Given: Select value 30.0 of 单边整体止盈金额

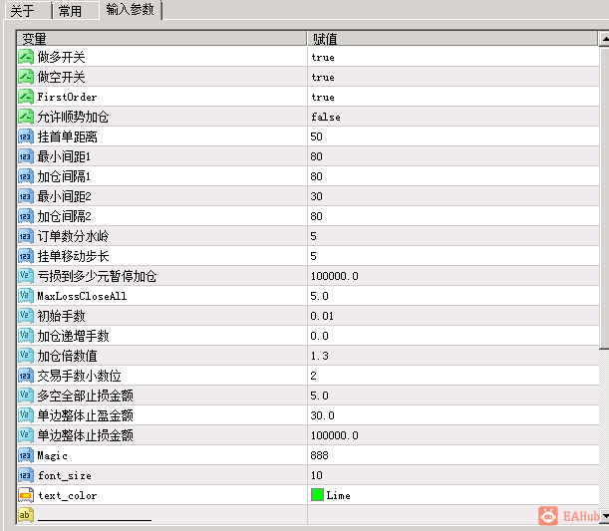Looking at the screenshot, I should [x=322, y=415].
